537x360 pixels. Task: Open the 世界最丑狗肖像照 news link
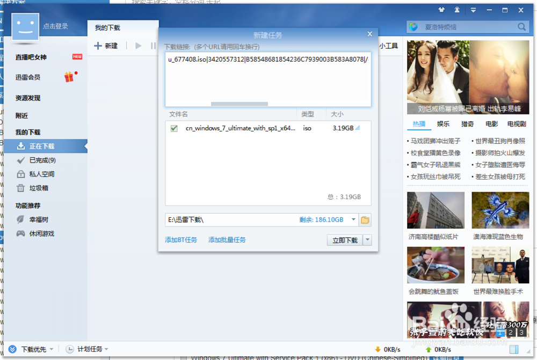tap(500, 141)
